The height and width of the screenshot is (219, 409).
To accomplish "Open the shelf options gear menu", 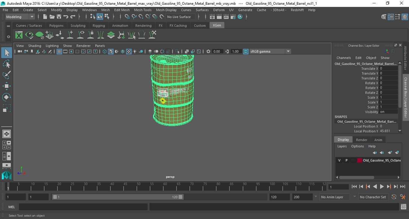I will pos(8,37).
